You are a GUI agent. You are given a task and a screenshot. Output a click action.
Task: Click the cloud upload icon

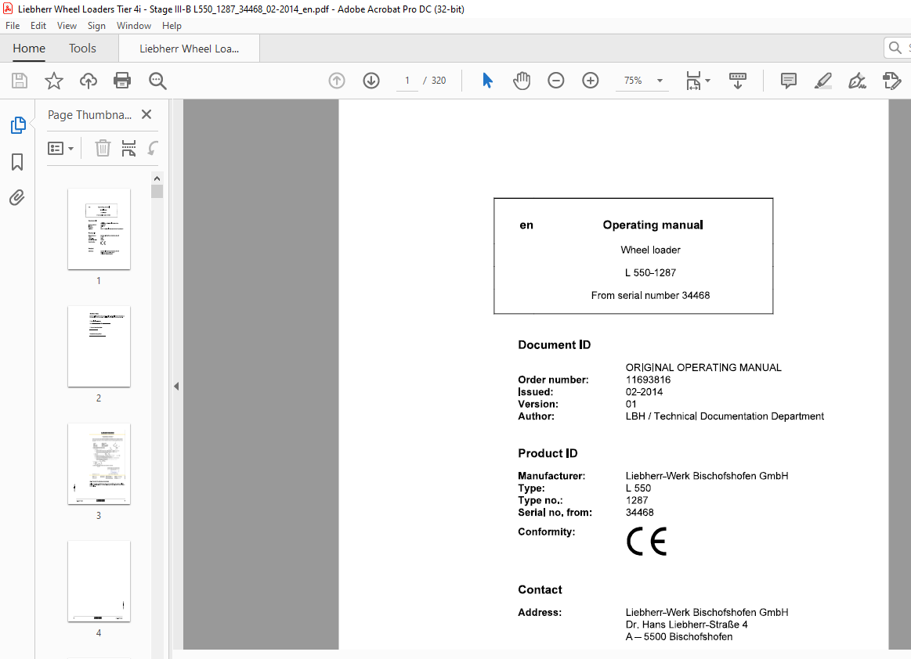pyautogui.click(x=89, y=81)
